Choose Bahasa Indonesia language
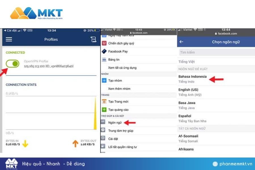The height and width of the screenshot is (170, 255). [216, 79]
